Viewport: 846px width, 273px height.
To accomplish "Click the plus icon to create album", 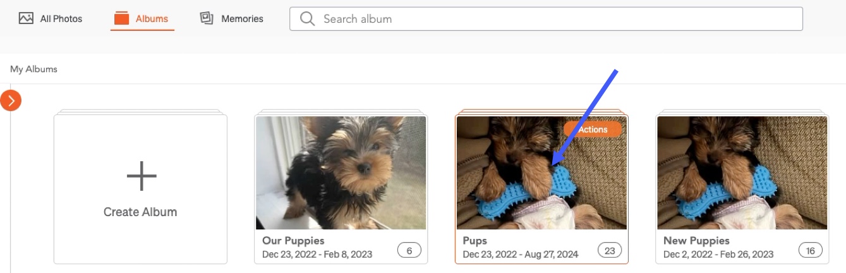I will 141,176.
